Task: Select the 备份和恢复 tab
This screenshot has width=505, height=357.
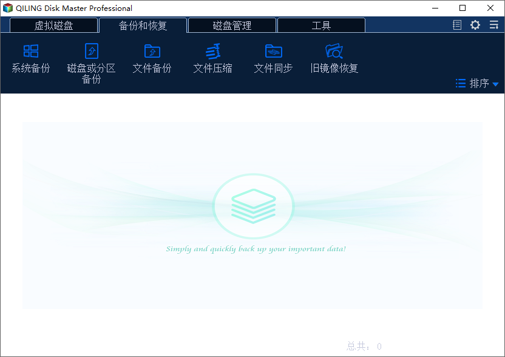Action: 142,25
